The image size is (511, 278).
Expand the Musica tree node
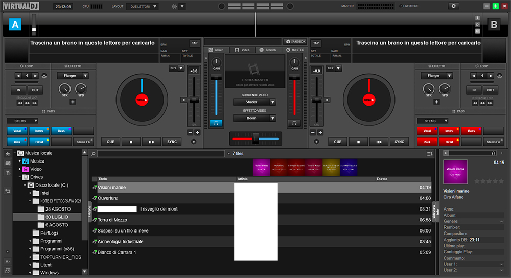pyautogui.click(x=20, y=161)
